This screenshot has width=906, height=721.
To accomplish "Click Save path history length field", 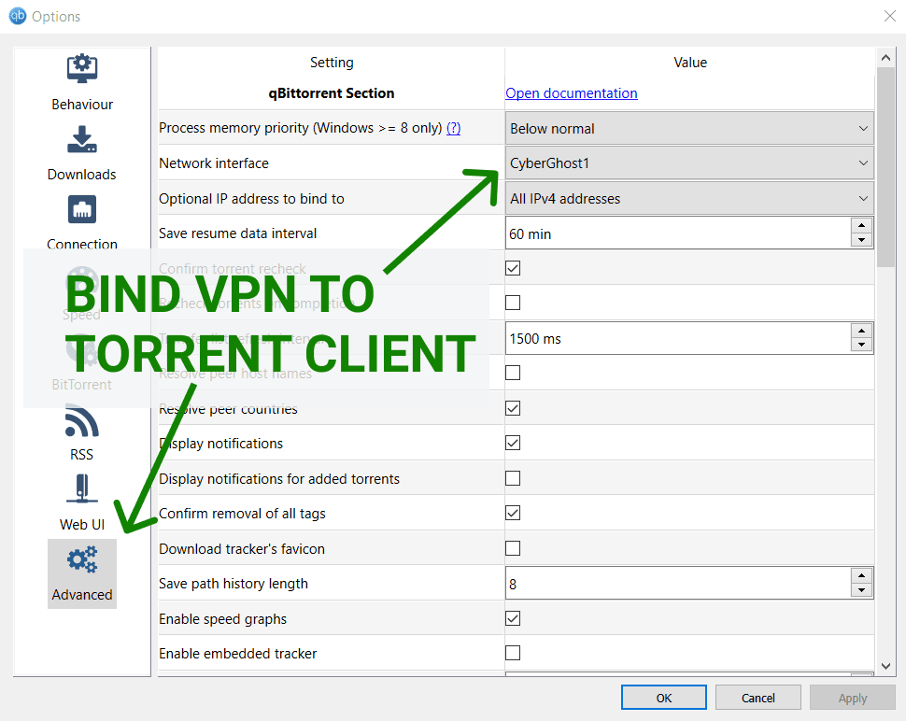I will tap(678, 584).
